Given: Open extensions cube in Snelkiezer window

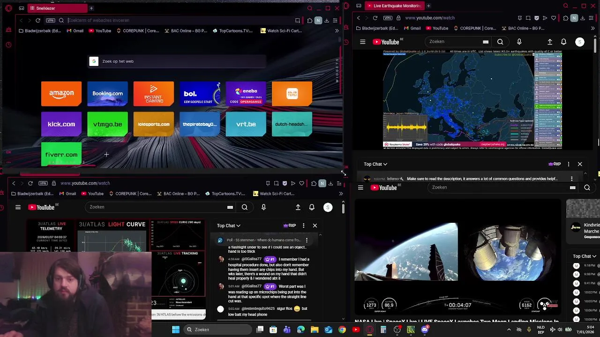Looking at the screenshot, I should [x=310, y=20].
